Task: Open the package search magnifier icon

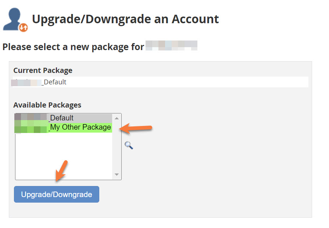Action: pyautogui.click(x=129, y=145)
